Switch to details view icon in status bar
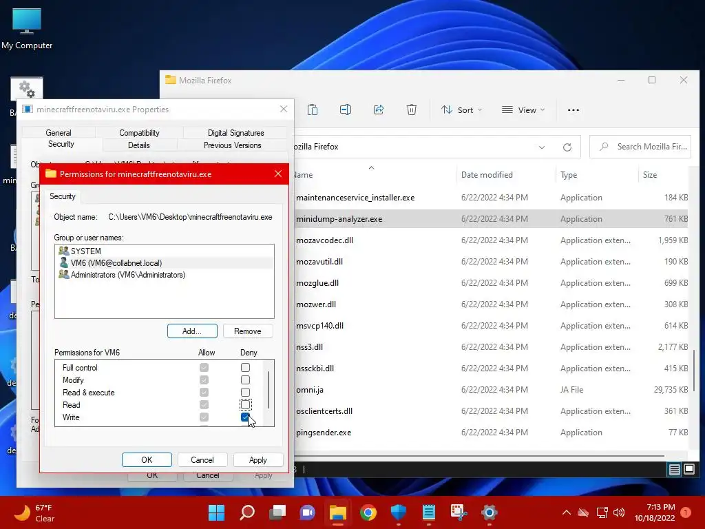Viewport: 705px width, 529px height. point(675,470)
